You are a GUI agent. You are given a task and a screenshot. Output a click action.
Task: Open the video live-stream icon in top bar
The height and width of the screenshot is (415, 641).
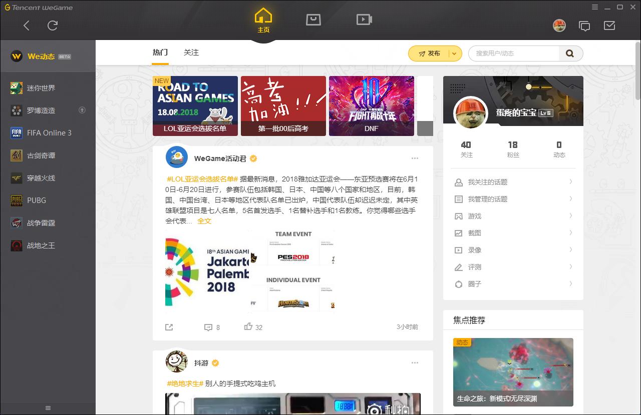[x=364, y=19]
